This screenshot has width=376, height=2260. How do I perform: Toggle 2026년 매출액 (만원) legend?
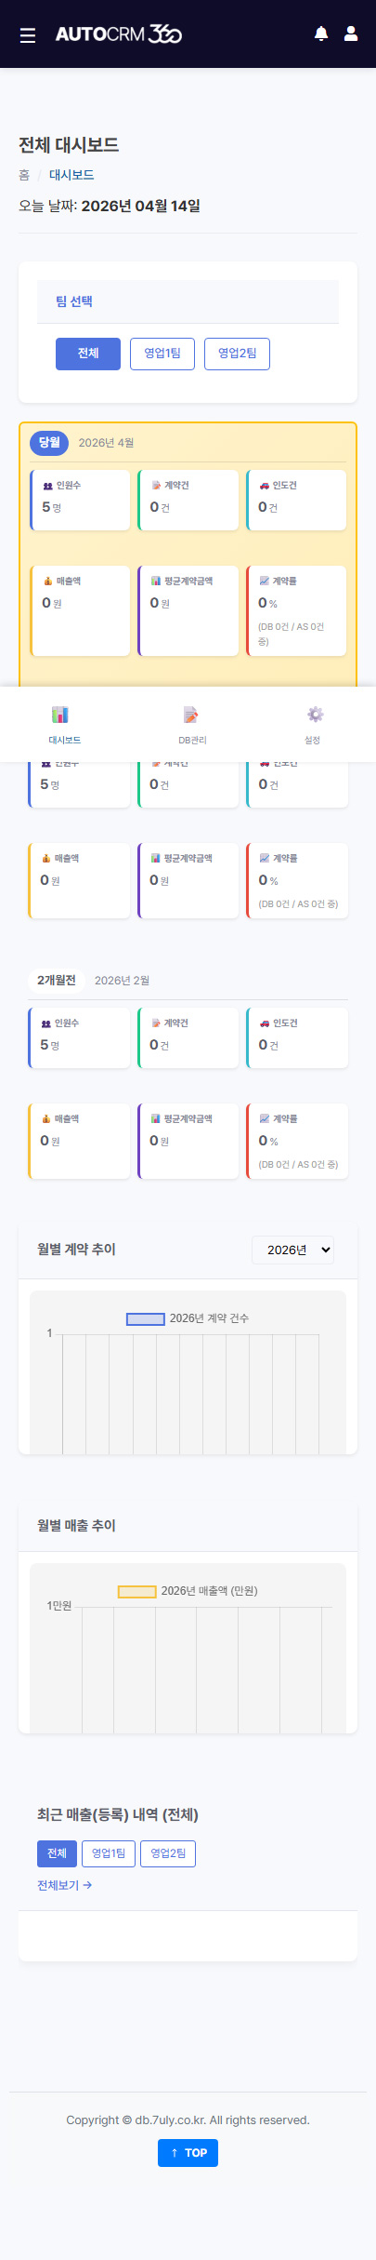pyautogui.click(x=188, y=1591)
